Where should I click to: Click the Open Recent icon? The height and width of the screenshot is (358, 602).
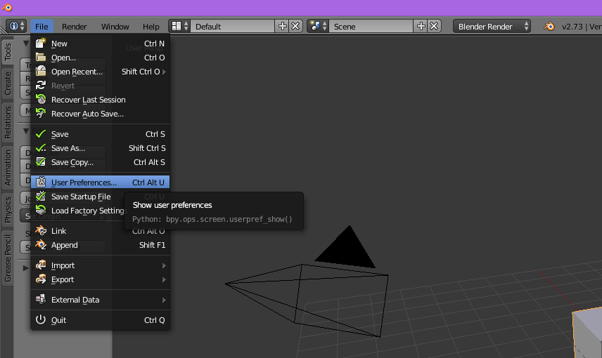41,72
